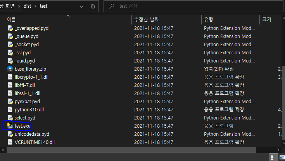Viewport: 285px width, 161px height.
Task: Click the _socket.pyd file icon
Action: point(10,45)
